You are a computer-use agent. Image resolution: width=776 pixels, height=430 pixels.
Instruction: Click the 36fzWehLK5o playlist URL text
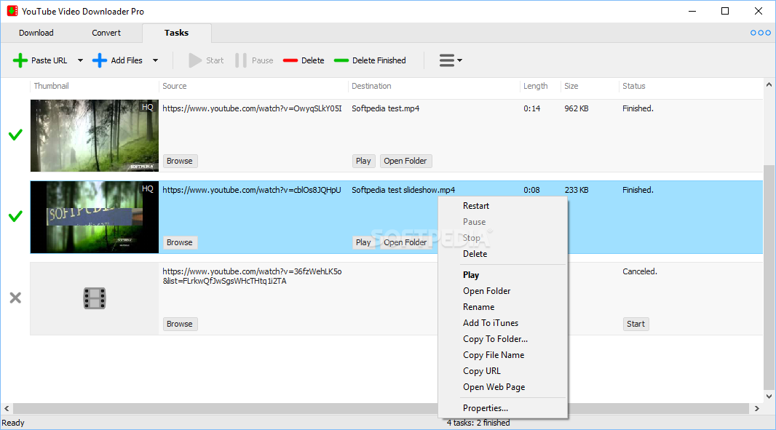coord(253,276)
